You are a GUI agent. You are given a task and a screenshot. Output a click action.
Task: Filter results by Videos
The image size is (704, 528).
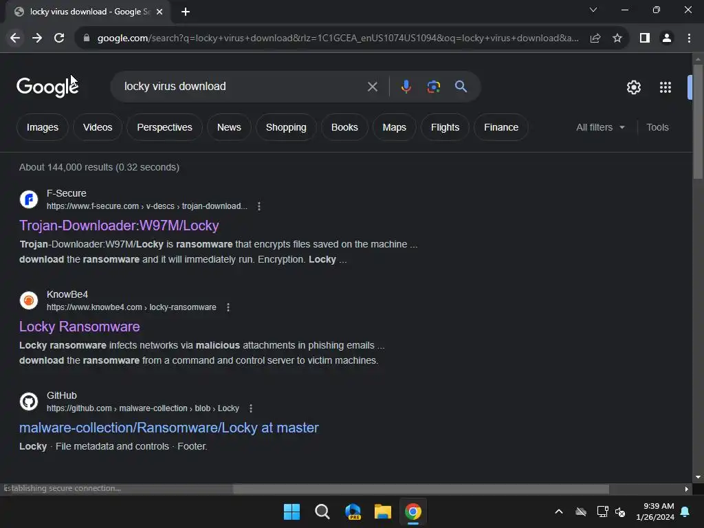(98, 127)
